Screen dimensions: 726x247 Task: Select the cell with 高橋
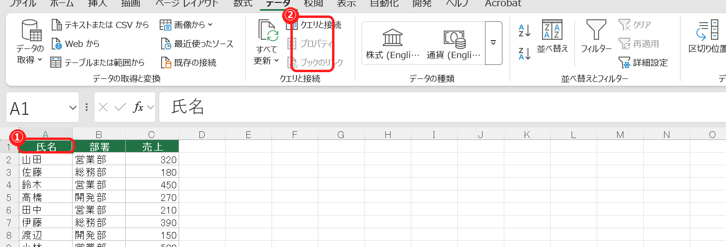(x=46, y=197)
